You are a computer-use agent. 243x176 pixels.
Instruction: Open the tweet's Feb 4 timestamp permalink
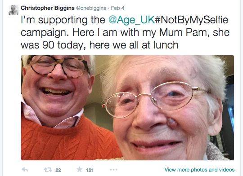click(x=118, y=8)
